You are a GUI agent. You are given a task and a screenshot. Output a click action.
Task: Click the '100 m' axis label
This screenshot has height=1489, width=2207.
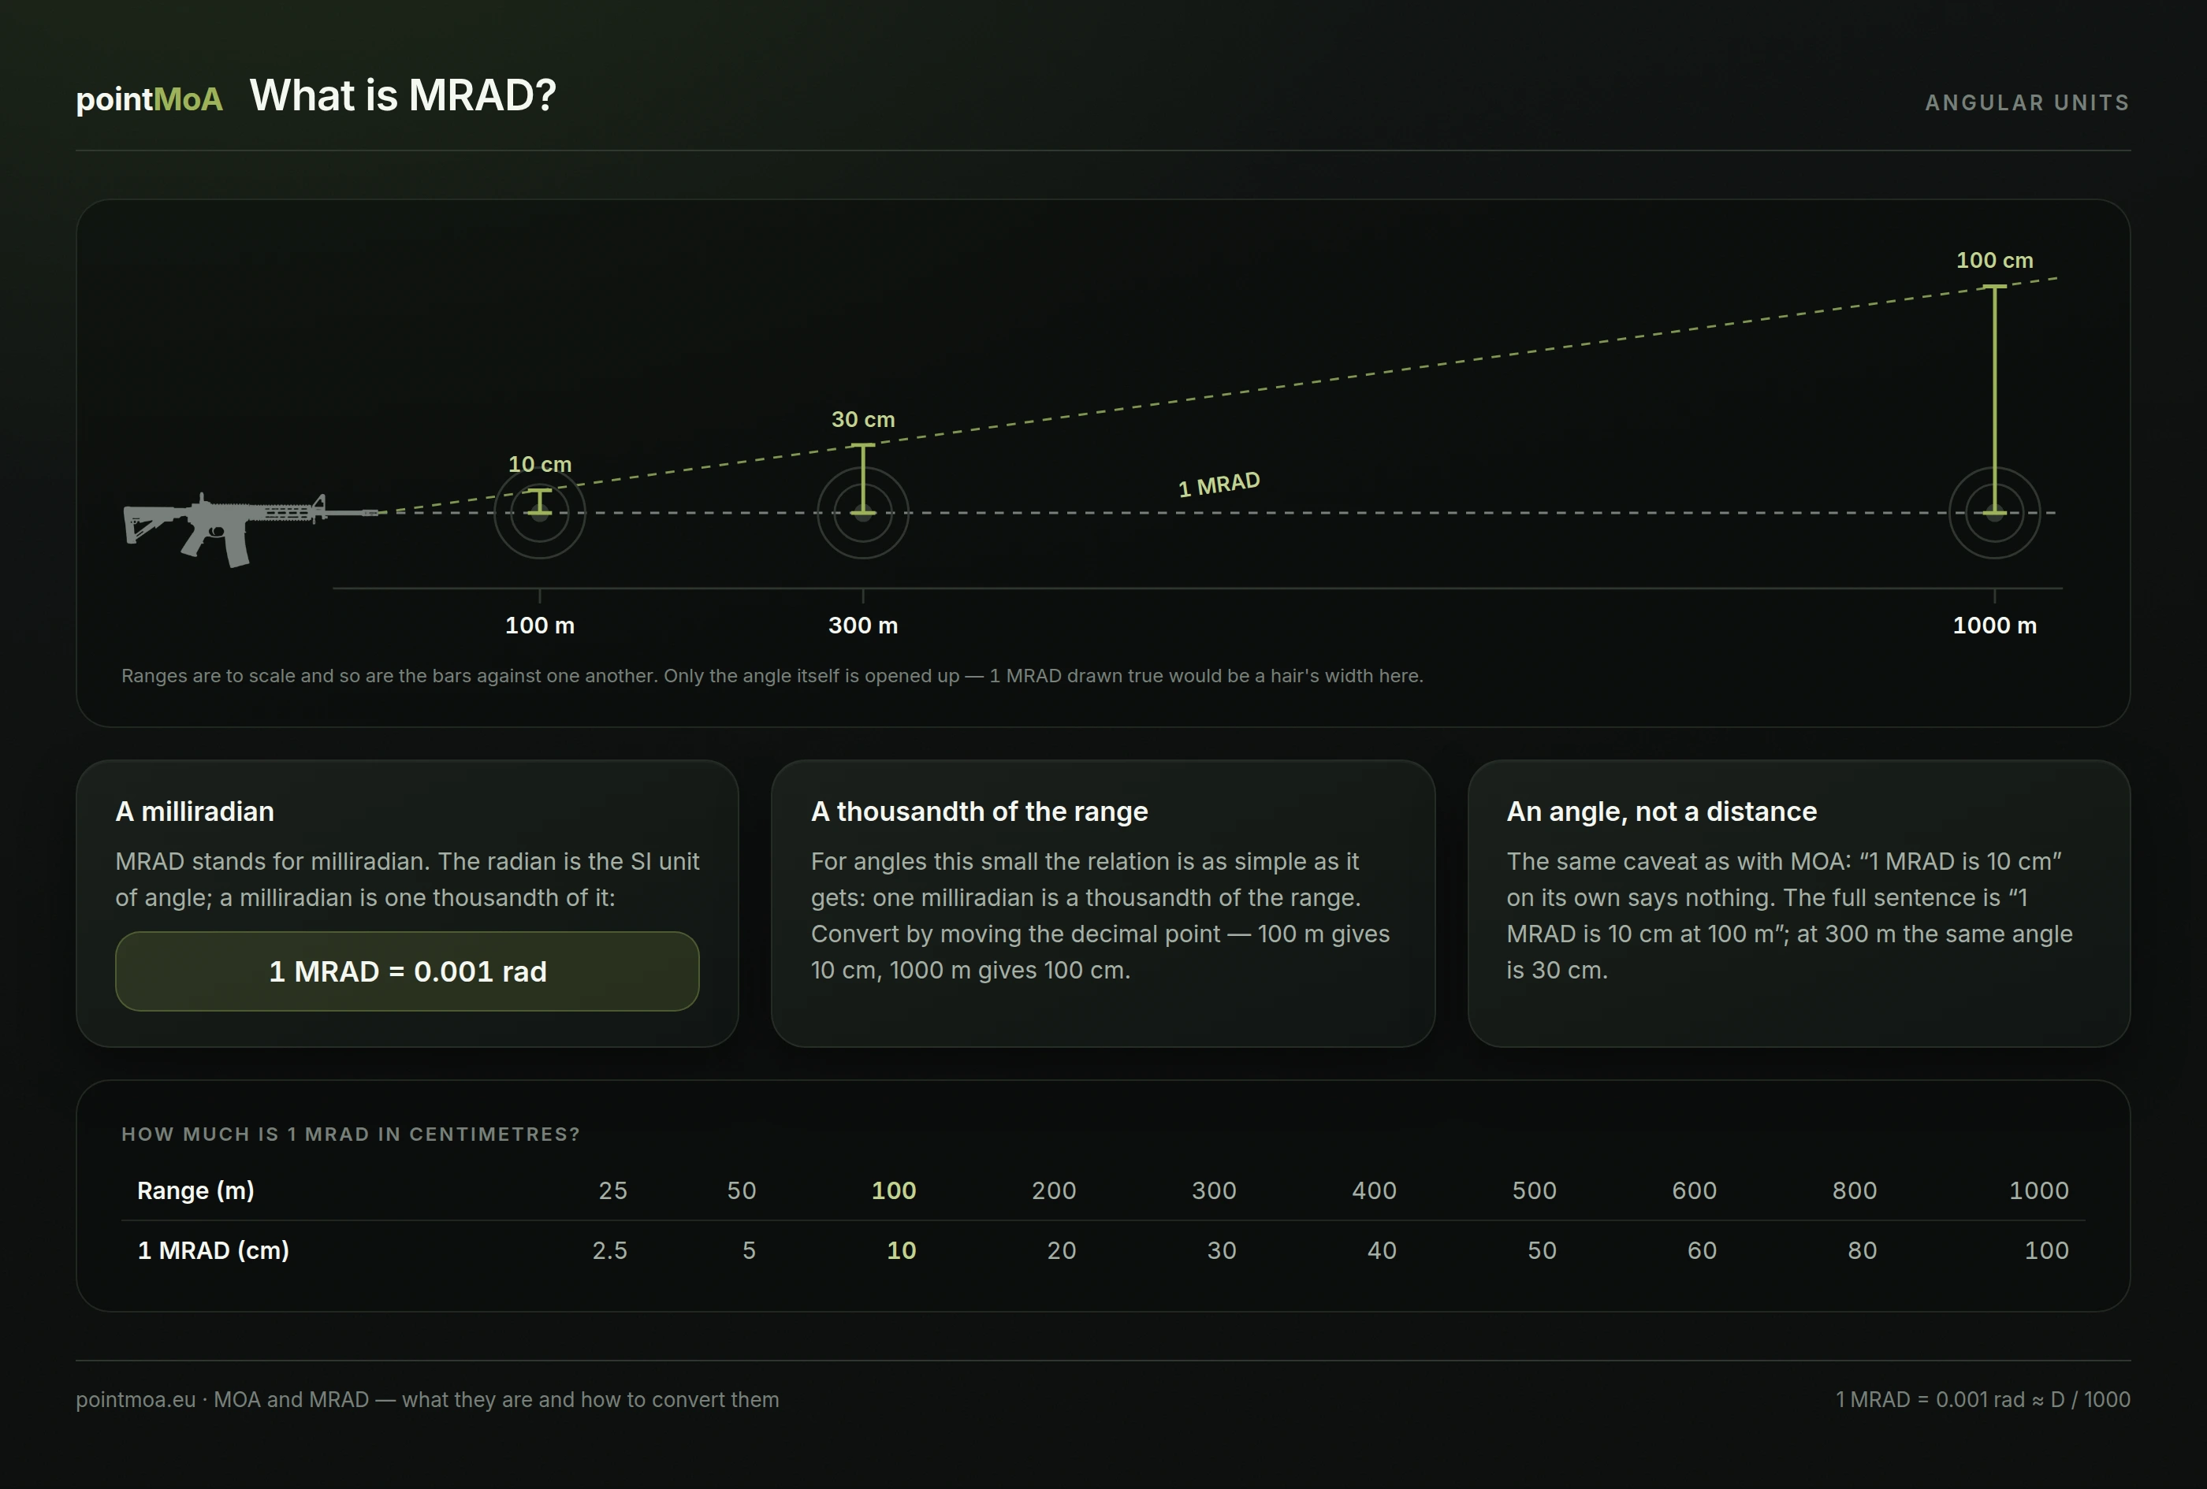pyautogui.click(x=539, y=626)
